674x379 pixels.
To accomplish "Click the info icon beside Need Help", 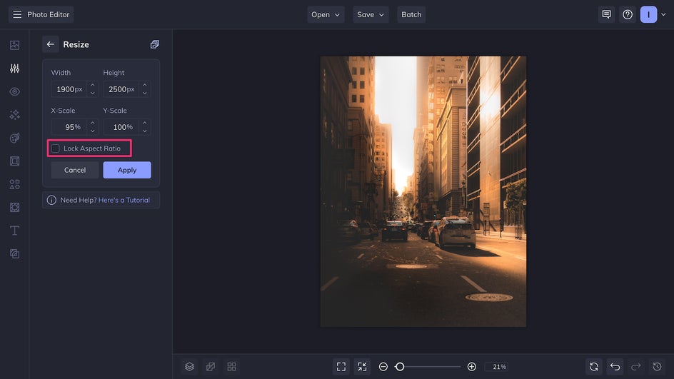I will (51, 200).
